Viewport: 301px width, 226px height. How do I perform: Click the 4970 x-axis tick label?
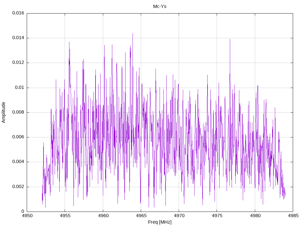pos(179,216)
